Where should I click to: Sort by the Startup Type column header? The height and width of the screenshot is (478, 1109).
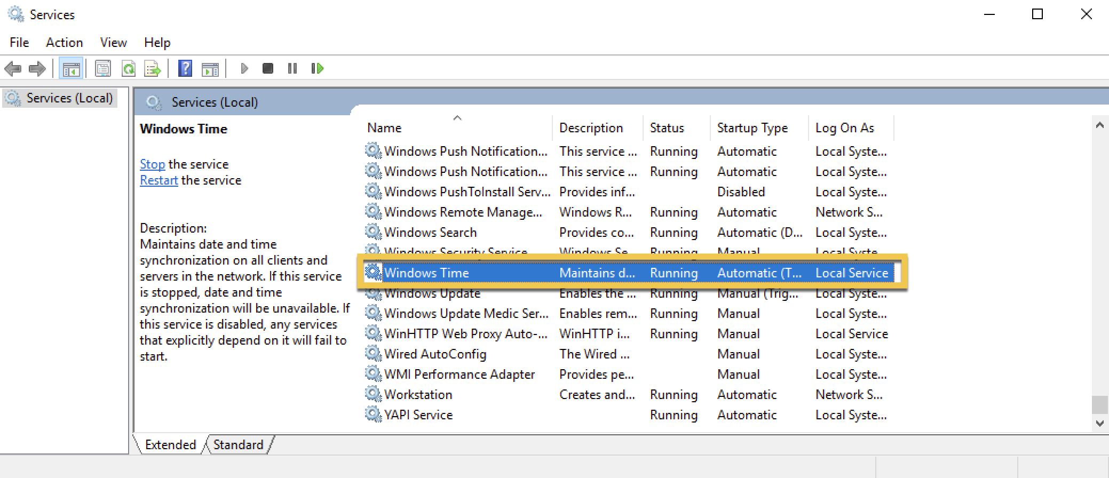click(x=759, y=128)
